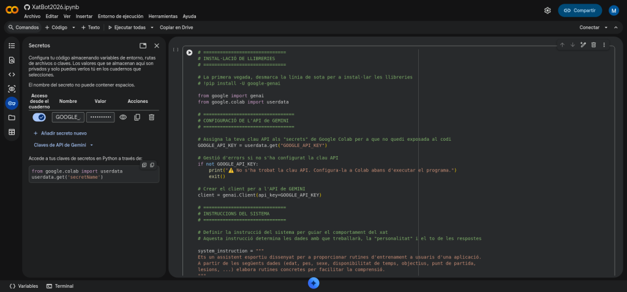
Task: Open the dropdown arrow next to Conectar
Action: point(606,28)
